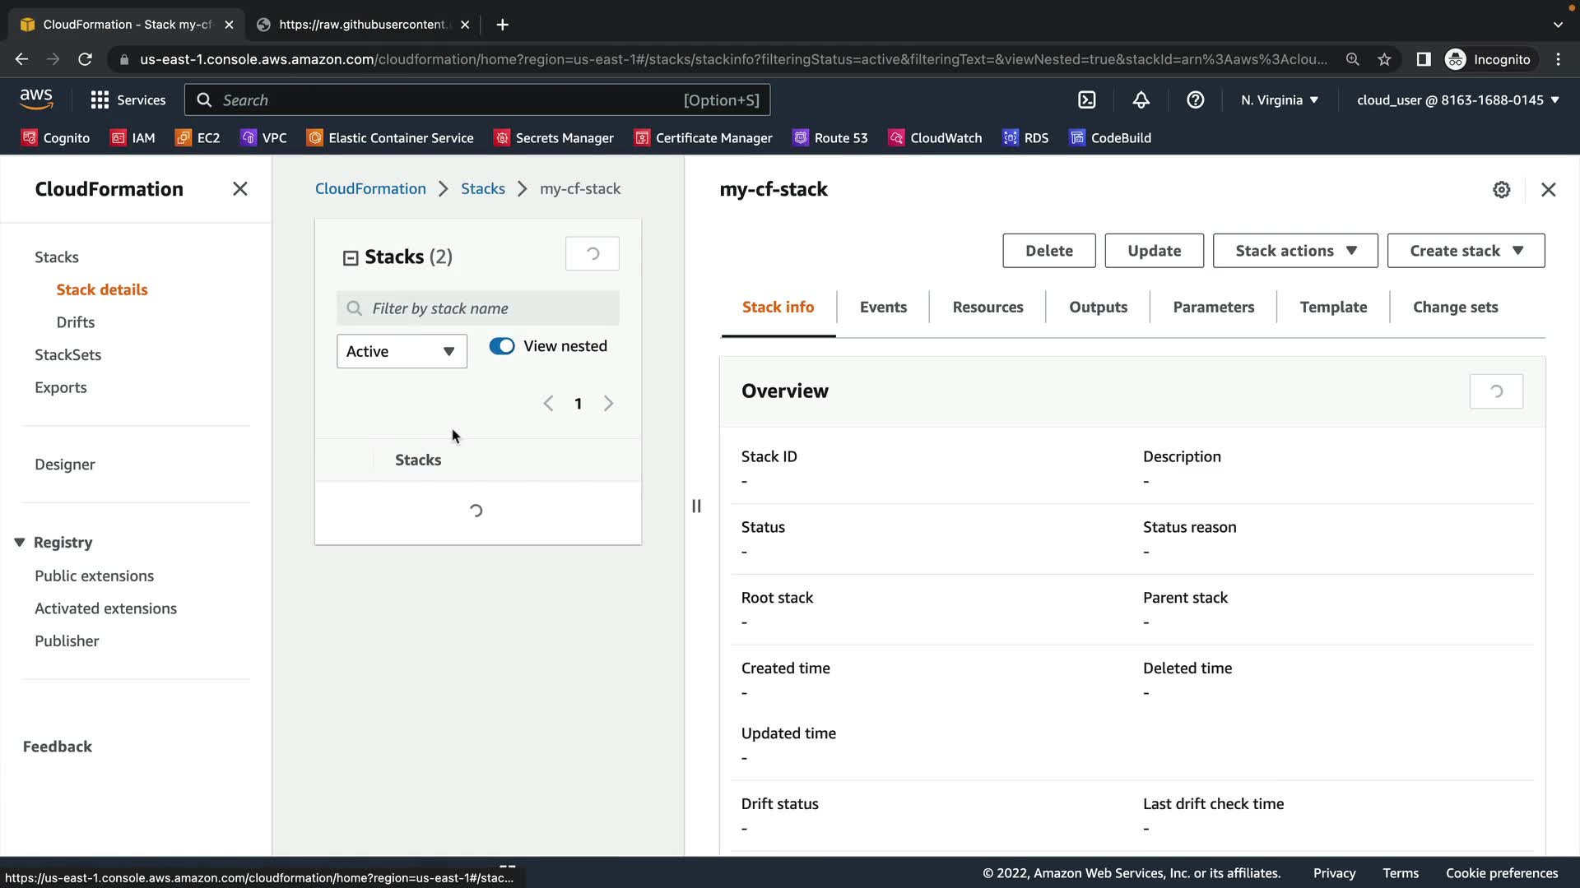This screenshot has width=1580, height=888.
Task: Switch to the Events tab
Action: [882, 308]
